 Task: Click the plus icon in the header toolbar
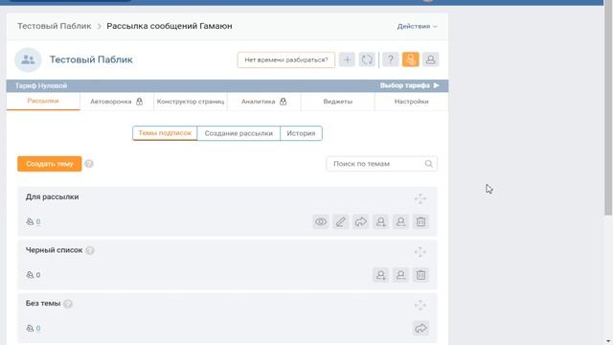347,59
